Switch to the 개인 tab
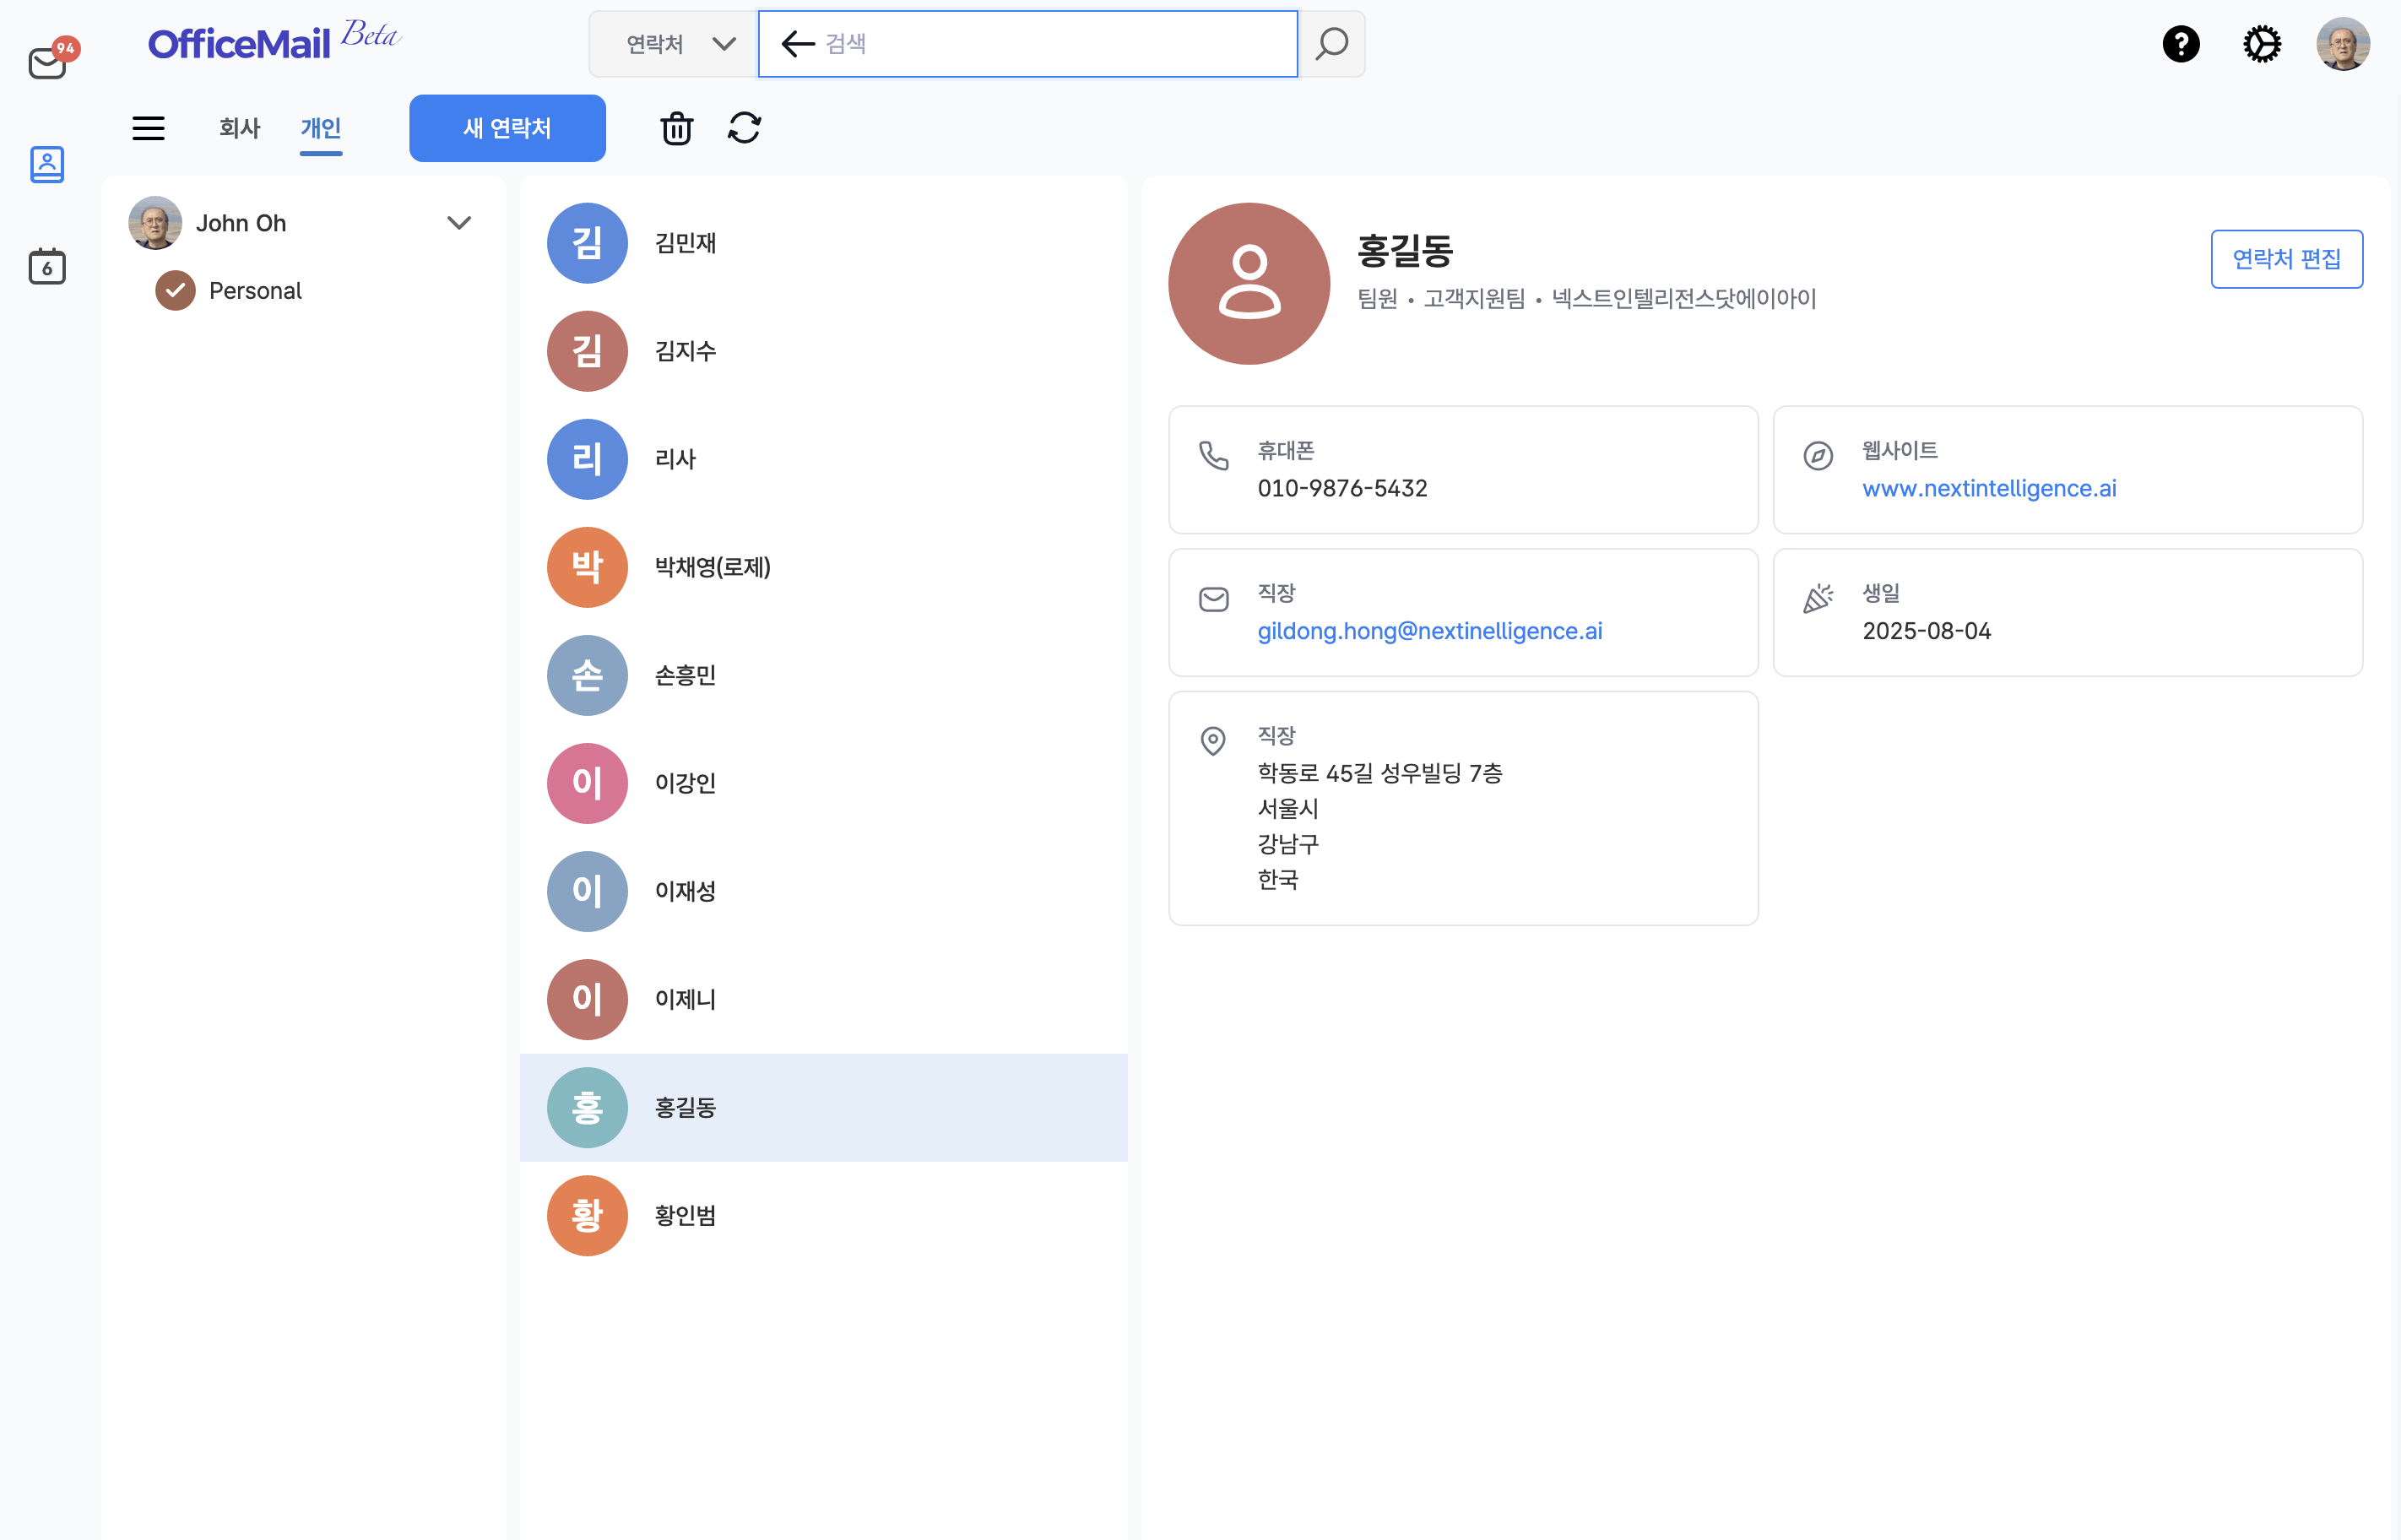The height and width of the screenshot is (1540, 2401). point(321,128)
